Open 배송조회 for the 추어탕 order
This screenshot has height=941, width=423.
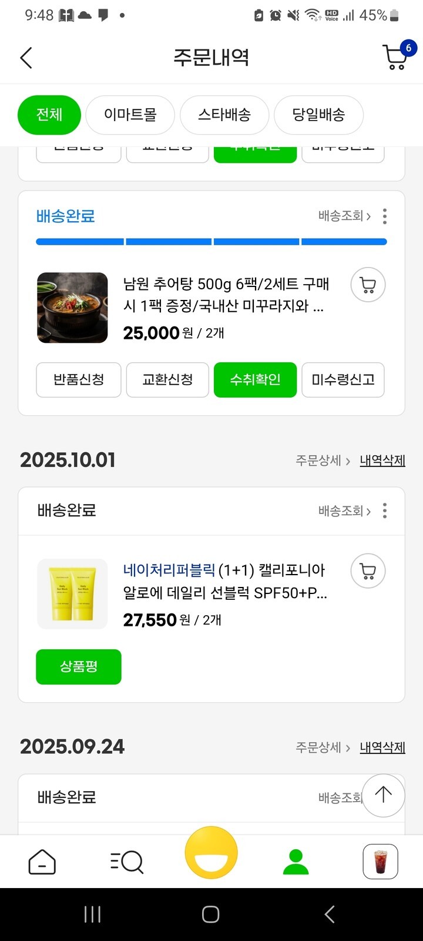[x=344, y=216]
